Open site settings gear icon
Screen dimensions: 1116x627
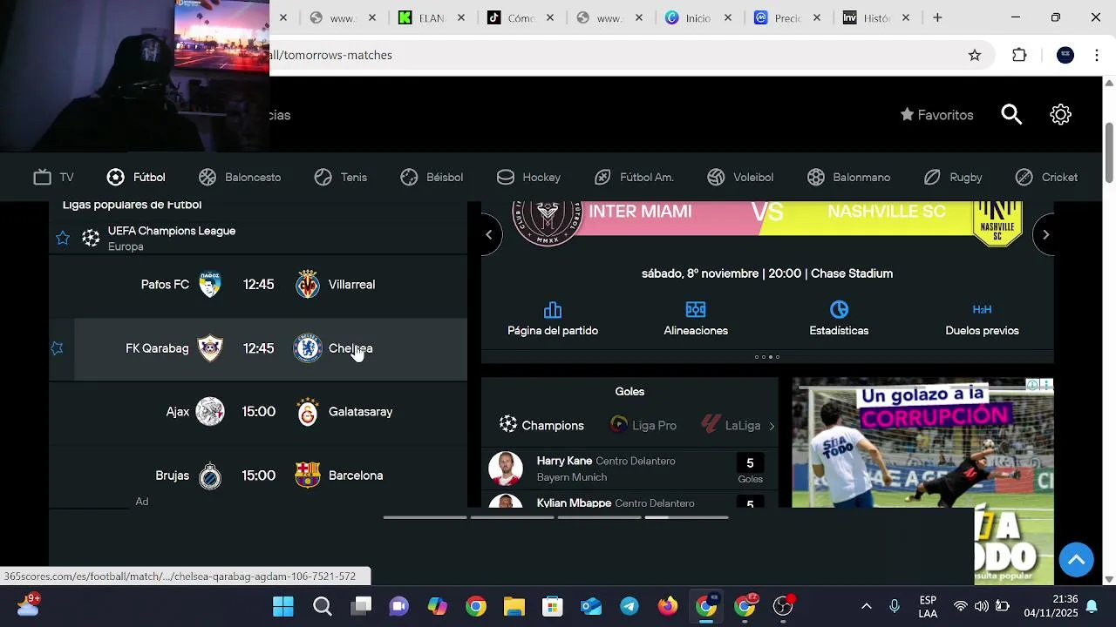[1060, 115]
